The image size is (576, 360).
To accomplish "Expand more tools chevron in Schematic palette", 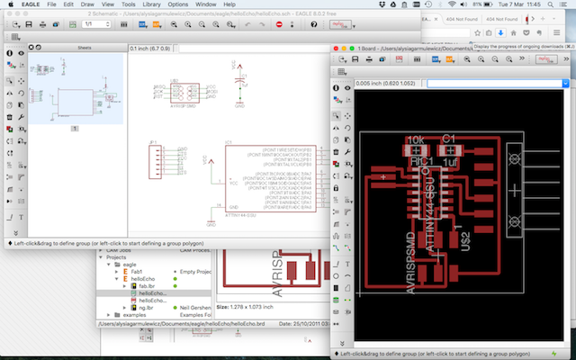I will pos(16,233).
